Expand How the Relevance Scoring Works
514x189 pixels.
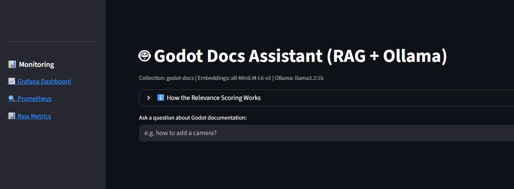[x=327, y=98]
